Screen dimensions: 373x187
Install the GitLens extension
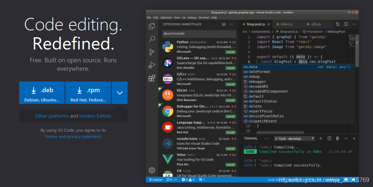230,68
